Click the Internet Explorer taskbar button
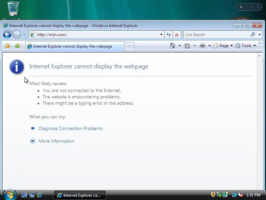This screenshot has height=200, width=266. pos(80,195)
